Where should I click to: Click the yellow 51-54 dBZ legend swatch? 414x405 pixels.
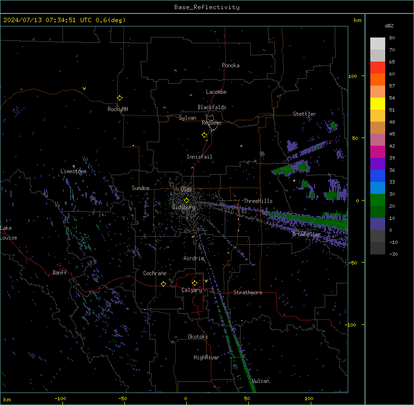coord(377,103)
